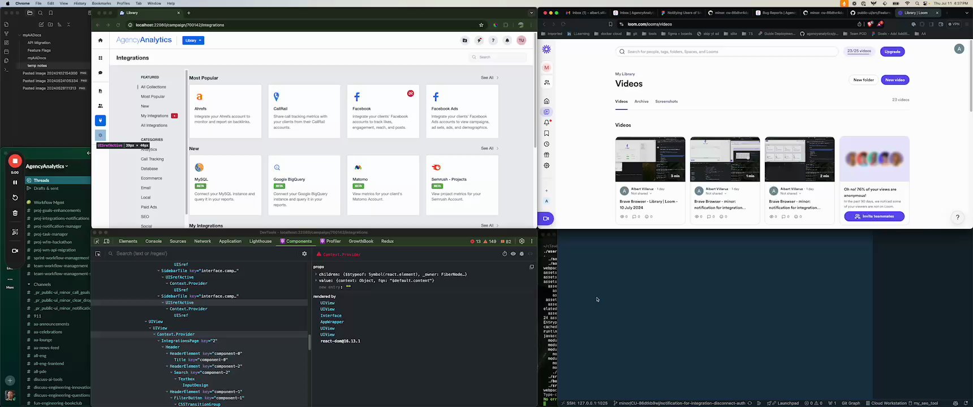Screen dimensions: 973x407
Task: Switch to the Console tab in DevTools
Action: click(x=153, y=241)
